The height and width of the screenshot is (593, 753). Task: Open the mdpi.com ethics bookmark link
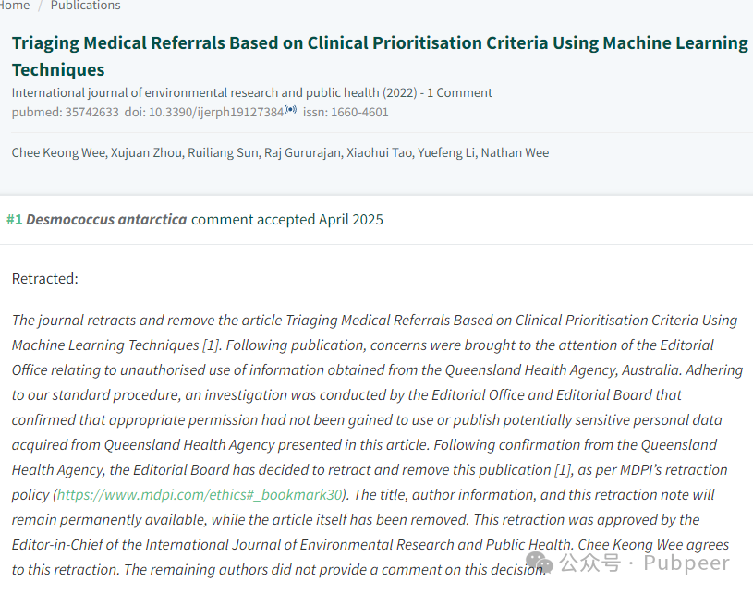200,494
